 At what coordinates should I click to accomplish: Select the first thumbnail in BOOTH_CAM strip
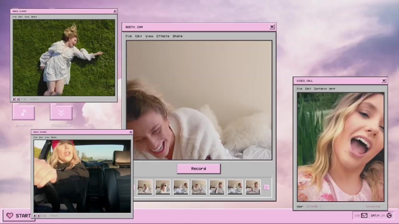click(145, 187)
